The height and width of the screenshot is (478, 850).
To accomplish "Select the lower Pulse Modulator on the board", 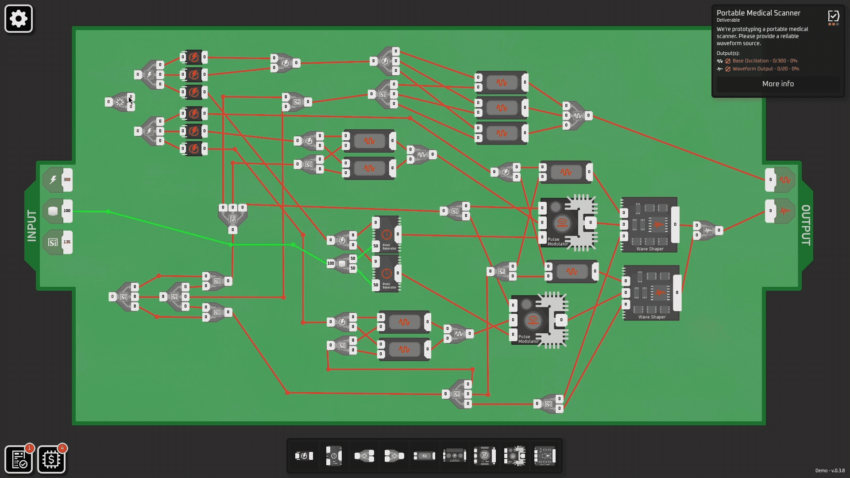I will 540,320.
